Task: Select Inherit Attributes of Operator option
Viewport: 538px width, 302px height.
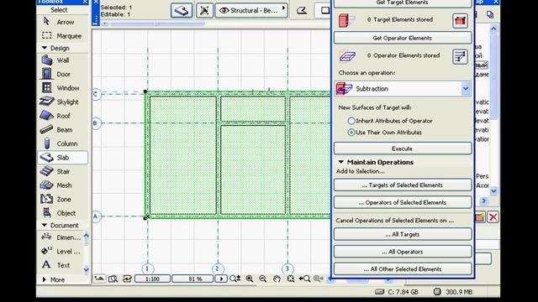Action: click(390, 121)
